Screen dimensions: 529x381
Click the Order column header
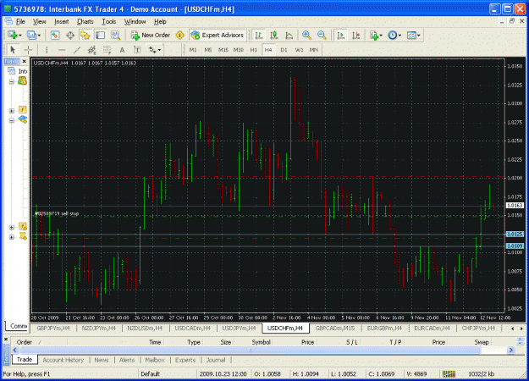[25, 342]
